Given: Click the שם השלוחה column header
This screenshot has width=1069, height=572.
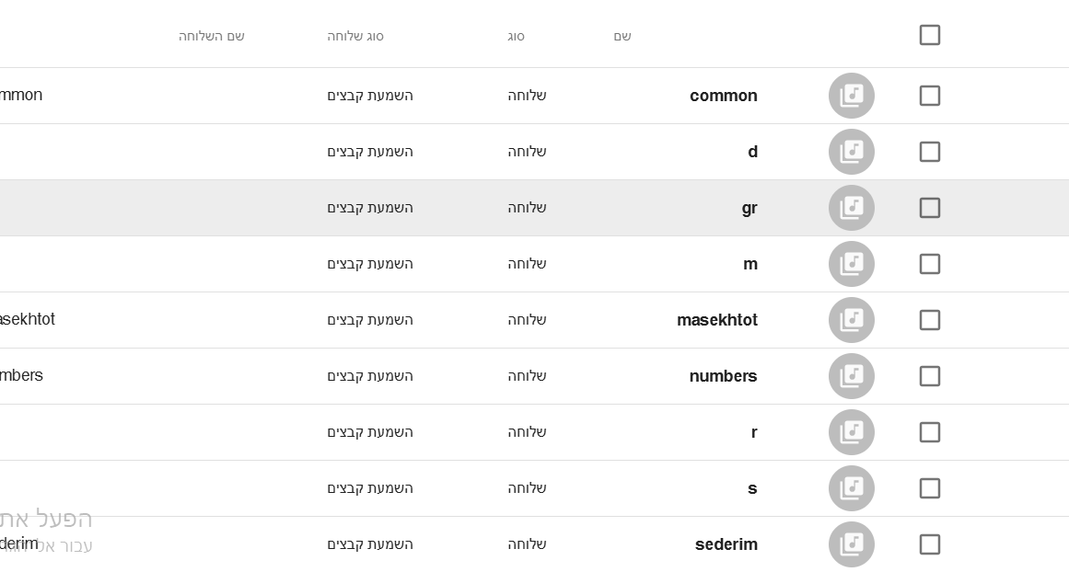Looking at the screenshot, I should (x=212, y=37).
